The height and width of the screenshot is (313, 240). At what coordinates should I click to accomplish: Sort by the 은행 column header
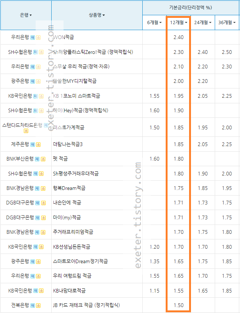click(26, 15)
